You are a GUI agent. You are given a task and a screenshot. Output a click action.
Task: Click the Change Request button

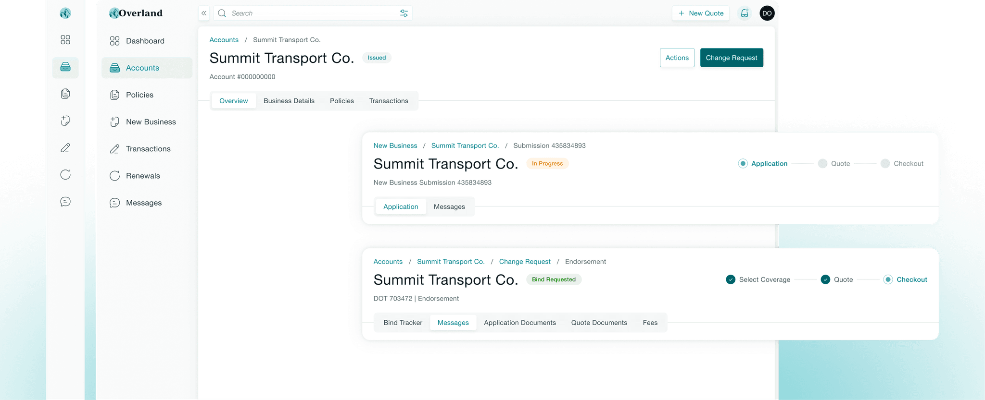(732, 58)
